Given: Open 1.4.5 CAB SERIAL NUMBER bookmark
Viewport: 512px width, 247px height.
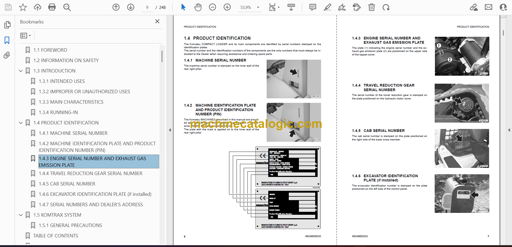Looking at the screenshot, I should click(x=67, y=184).
